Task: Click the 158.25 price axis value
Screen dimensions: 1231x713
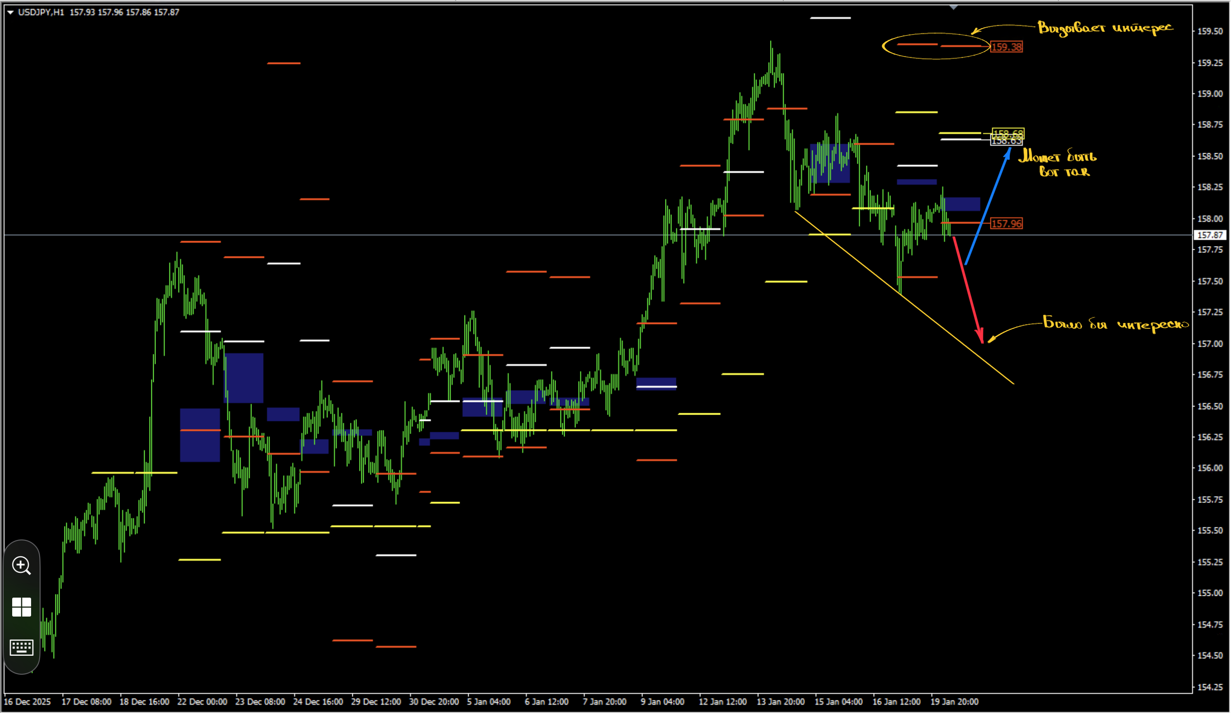Action: (x=1210, y=187)
